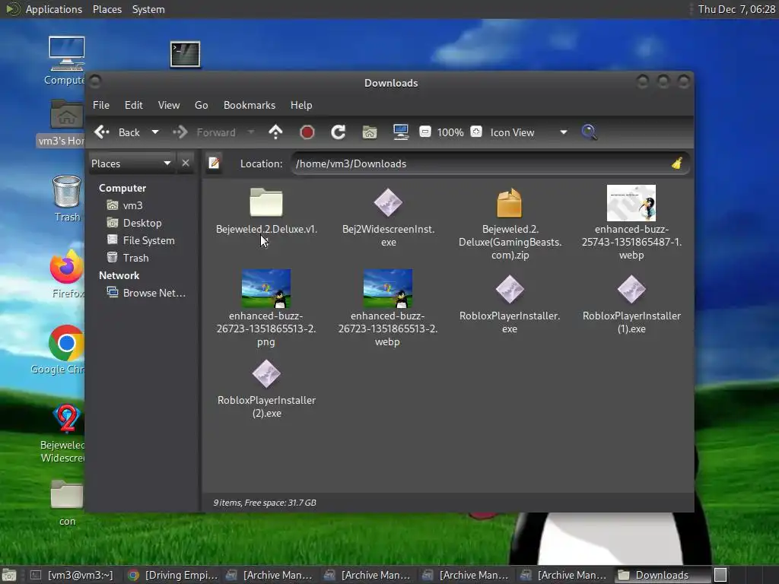This screenshot has width=779, height=584.
Task: Open the Bookmarks menu
Action: 250,105
